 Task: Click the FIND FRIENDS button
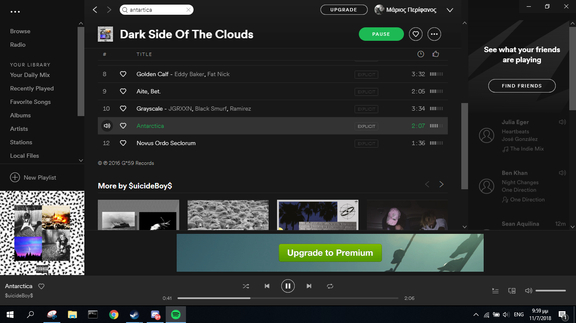[x=522, y=86]
